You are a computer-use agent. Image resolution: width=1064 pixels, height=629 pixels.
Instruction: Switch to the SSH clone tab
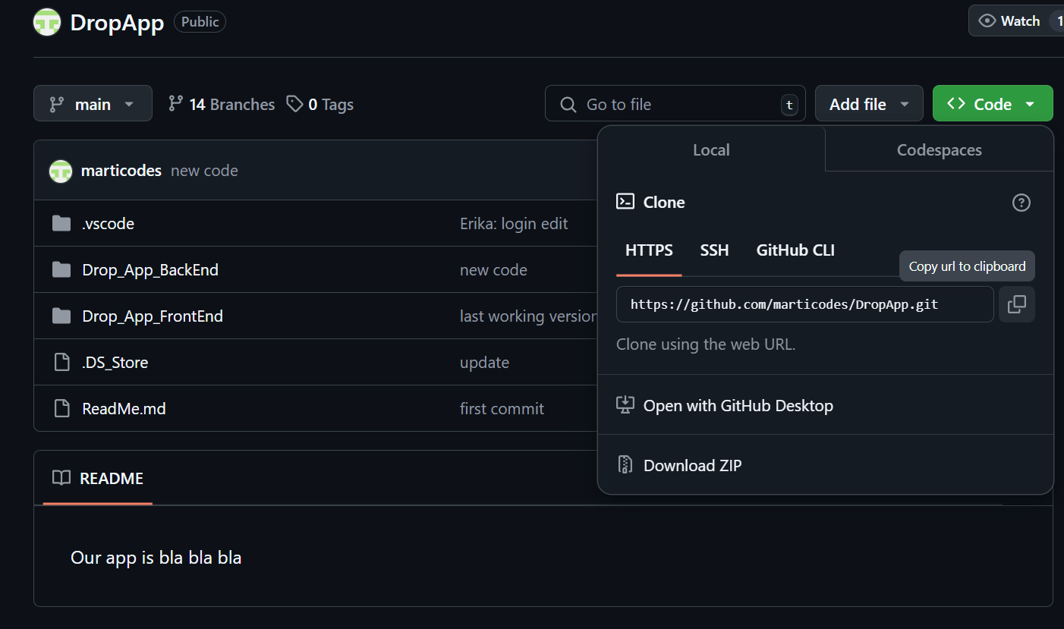tap(714, 250)
